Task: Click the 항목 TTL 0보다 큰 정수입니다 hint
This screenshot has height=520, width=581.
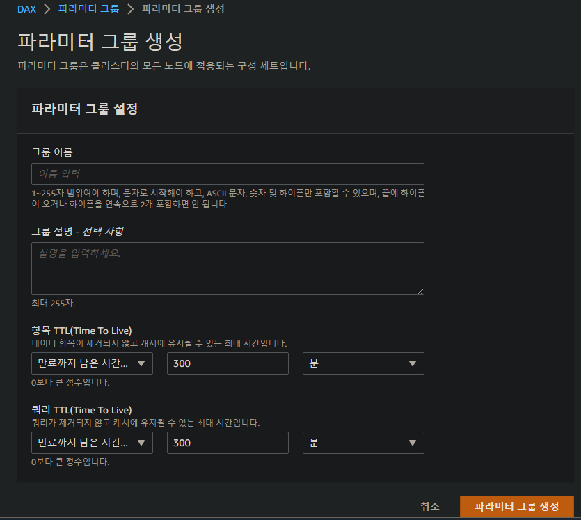Action: point(70,382)
